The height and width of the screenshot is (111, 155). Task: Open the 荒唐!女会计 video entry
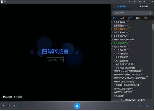pyautogui.click(x=127, y=71)
